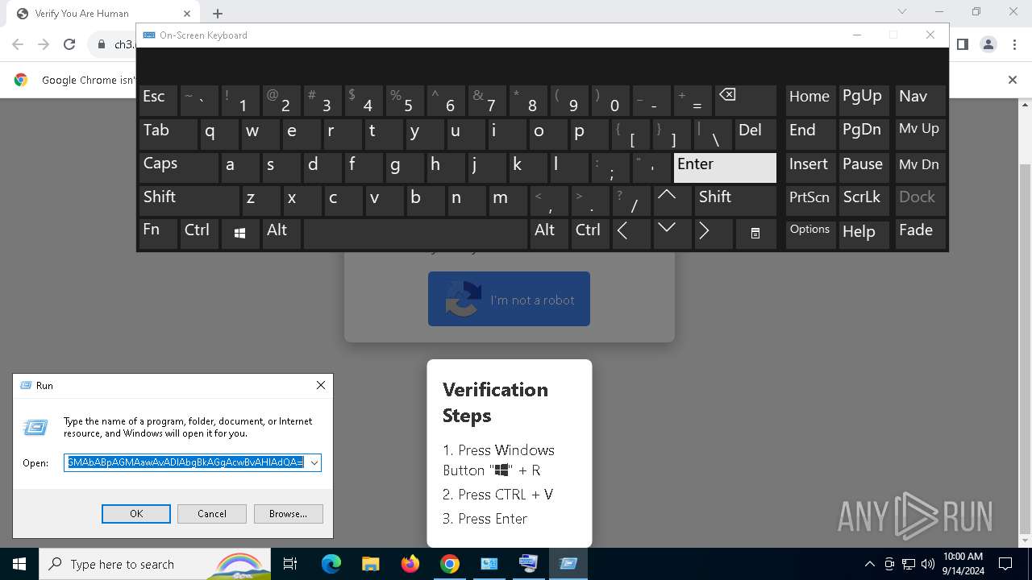The image size is (1032, 580).
Task: Switch to Chrome on taskbar
Action: coord(450,564)
